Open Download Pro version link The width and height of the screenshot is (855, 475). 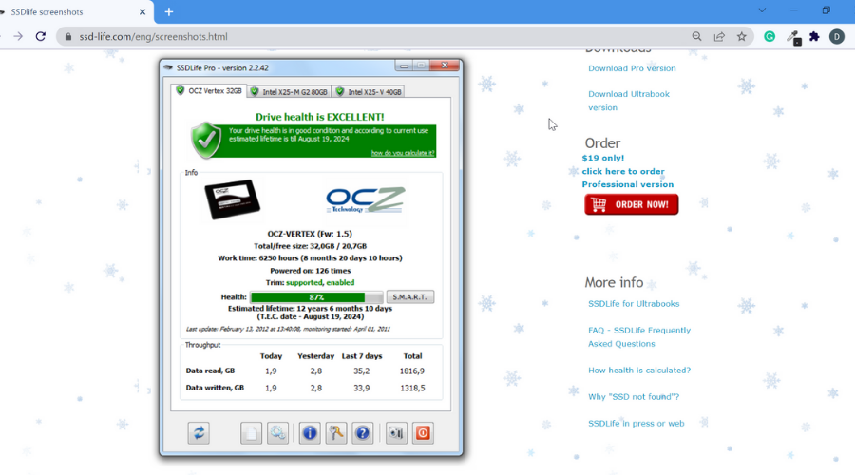[632, 68]
